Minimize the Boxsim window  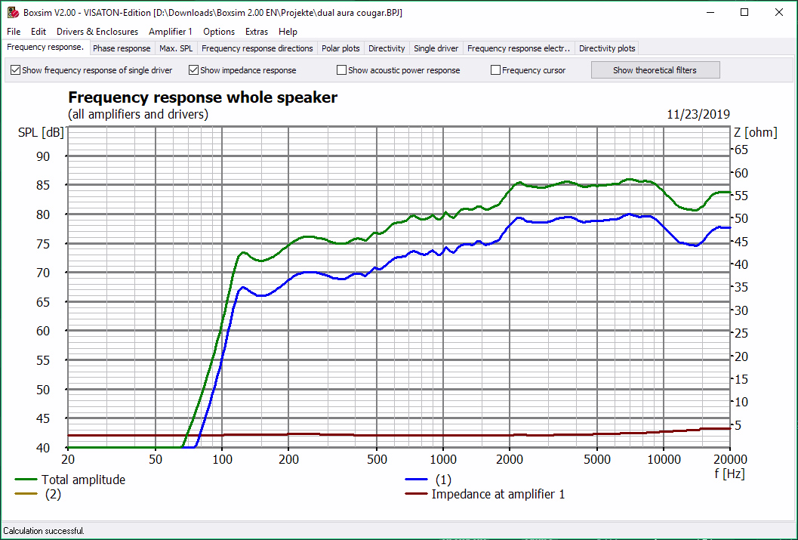click(710, 13)
